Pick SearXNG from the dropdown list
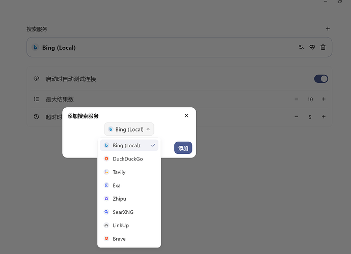This screenshot has width=351, height=254. pos(129,212)
